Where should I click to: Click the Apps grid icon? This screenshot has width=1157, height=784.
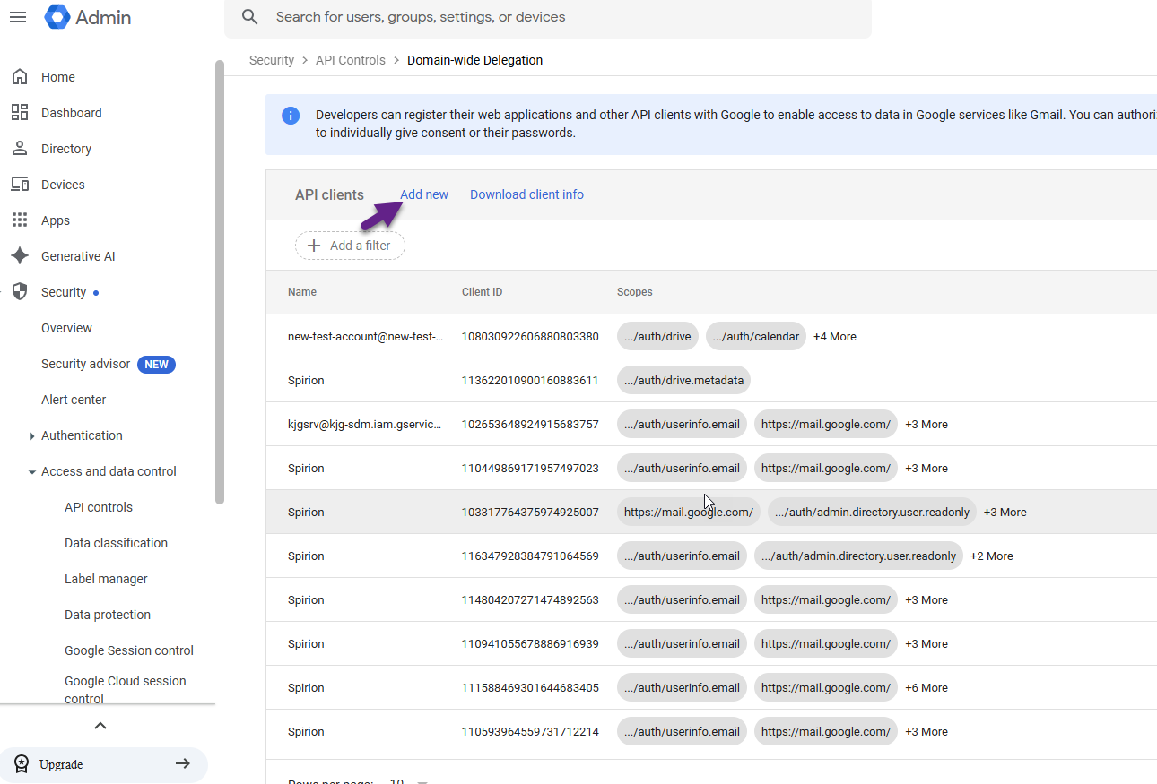(20, 220)
